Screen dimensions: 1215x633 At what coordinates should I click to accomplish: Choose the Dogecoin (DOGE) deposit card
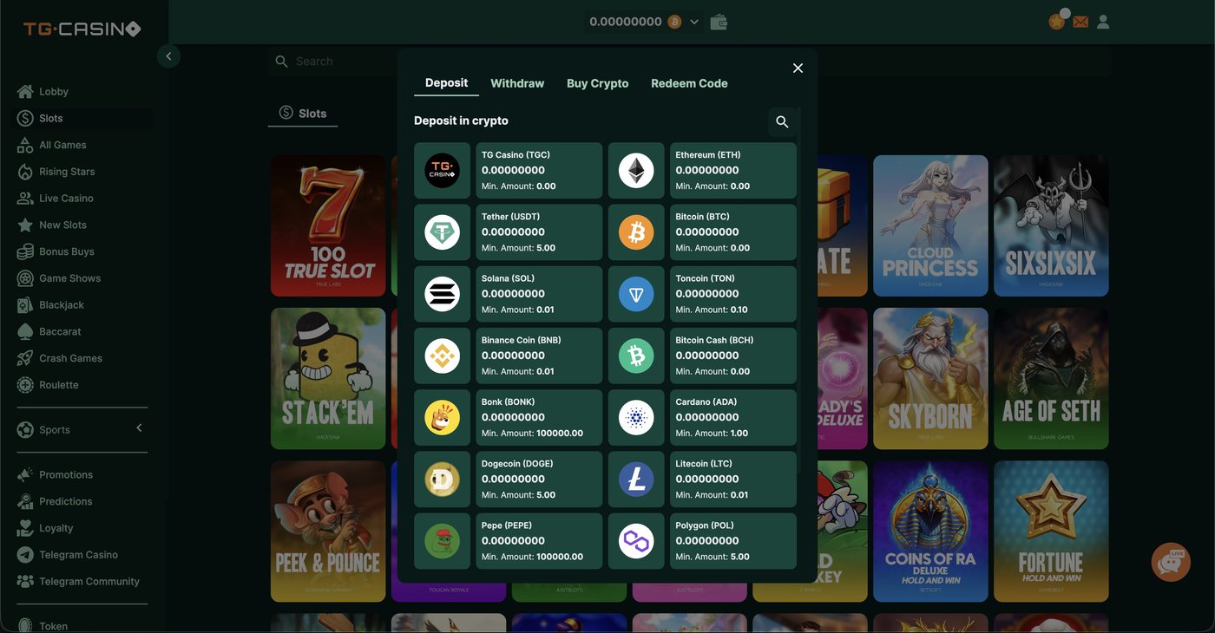point(539,479)
